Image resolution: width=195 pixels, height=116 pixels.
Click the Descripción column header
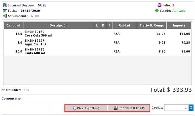tap(58, 25)
